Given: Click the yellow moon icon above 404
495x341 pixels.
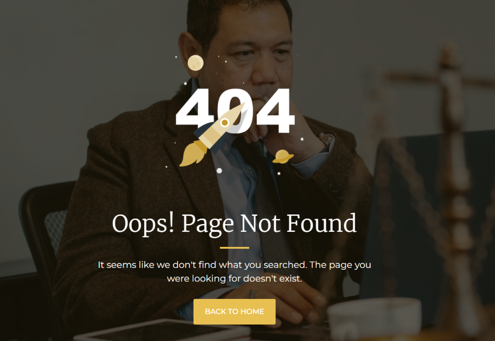Looking at the screenshot, I should pyautogui.click(x=195, y=63).
